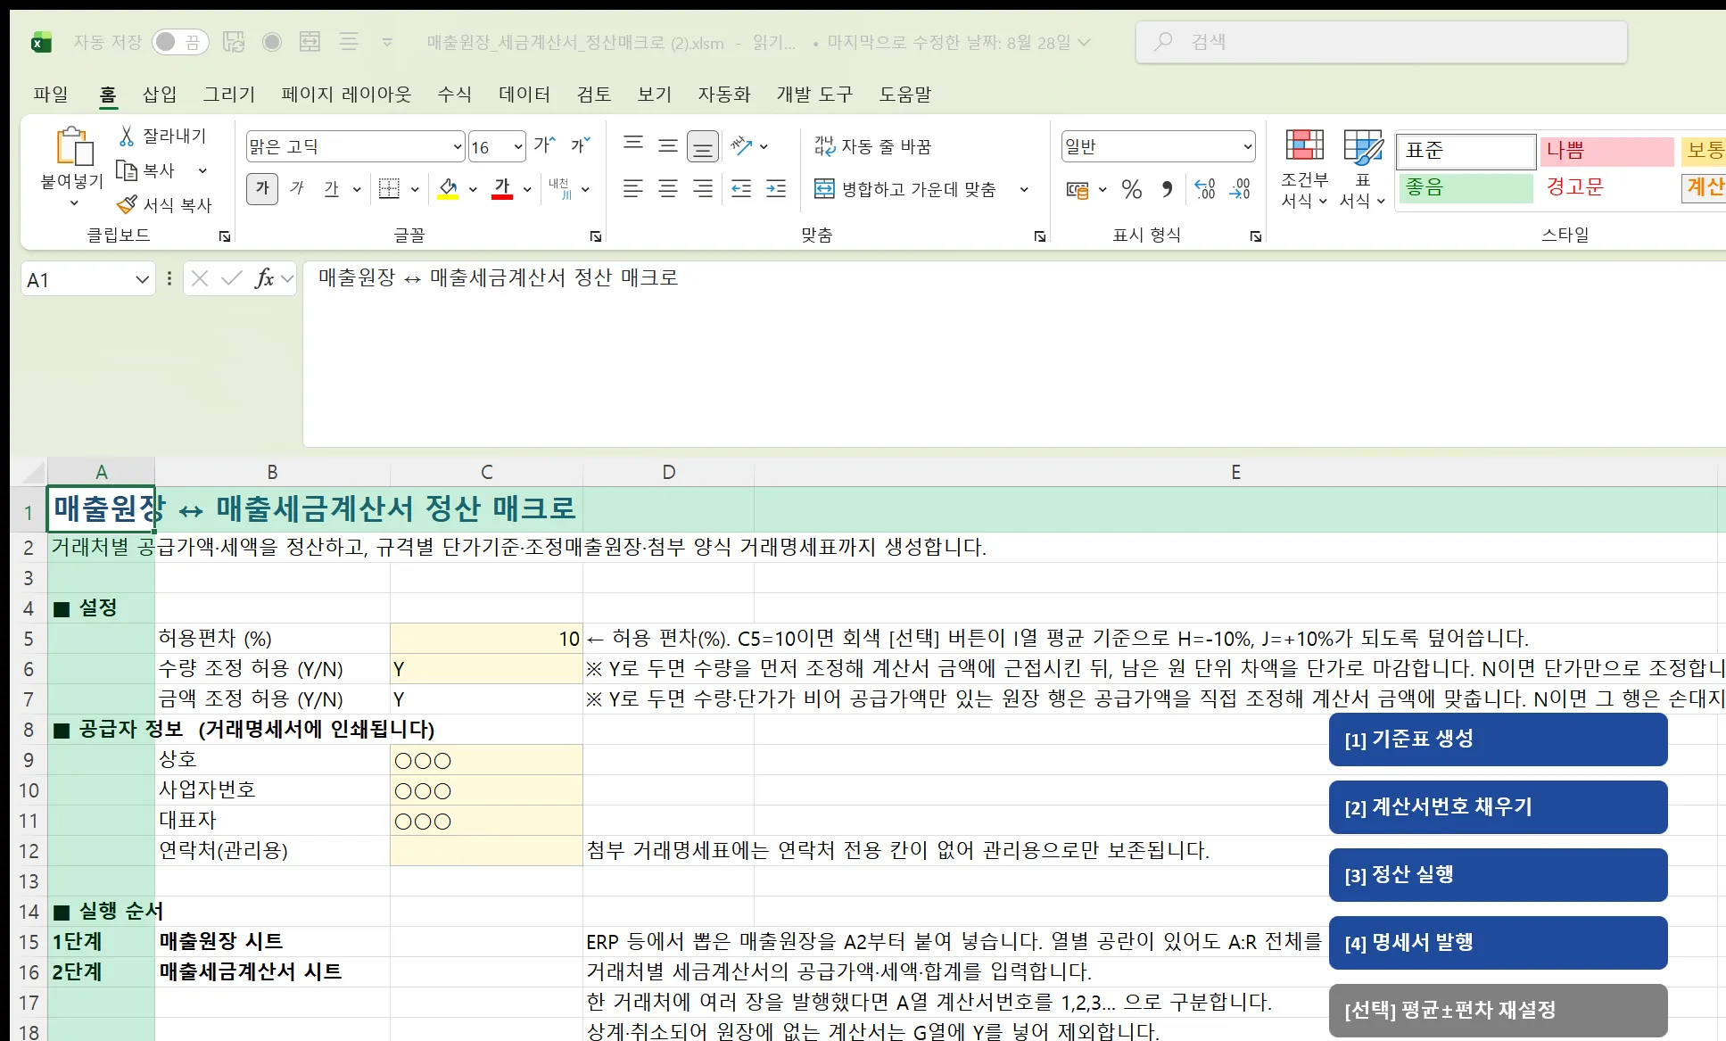
Task: Click the Cut (잘라내기) scissors icon
Action: [127, 136]
